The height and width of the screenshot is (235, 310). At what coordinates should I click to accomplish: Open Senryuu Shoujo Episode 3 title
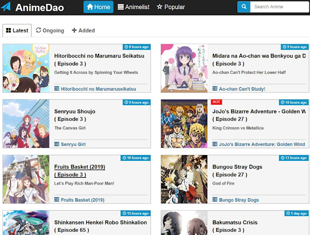coord(75,115)
